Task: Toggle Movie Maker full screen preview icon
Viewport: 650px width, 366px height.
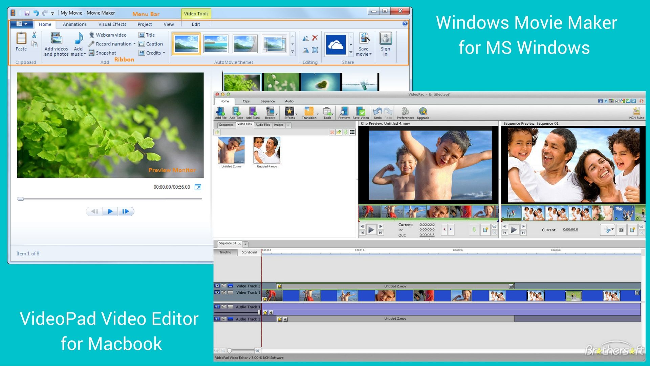Action: pyautogui.click(x=198, y=187)
